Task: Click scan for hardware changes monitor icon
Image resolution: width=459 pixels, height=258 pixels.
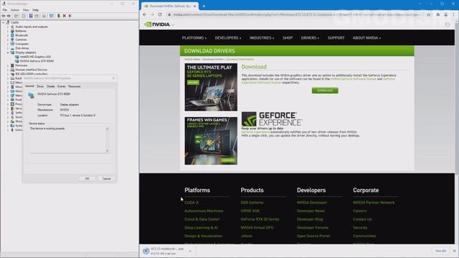Action: 52,16
